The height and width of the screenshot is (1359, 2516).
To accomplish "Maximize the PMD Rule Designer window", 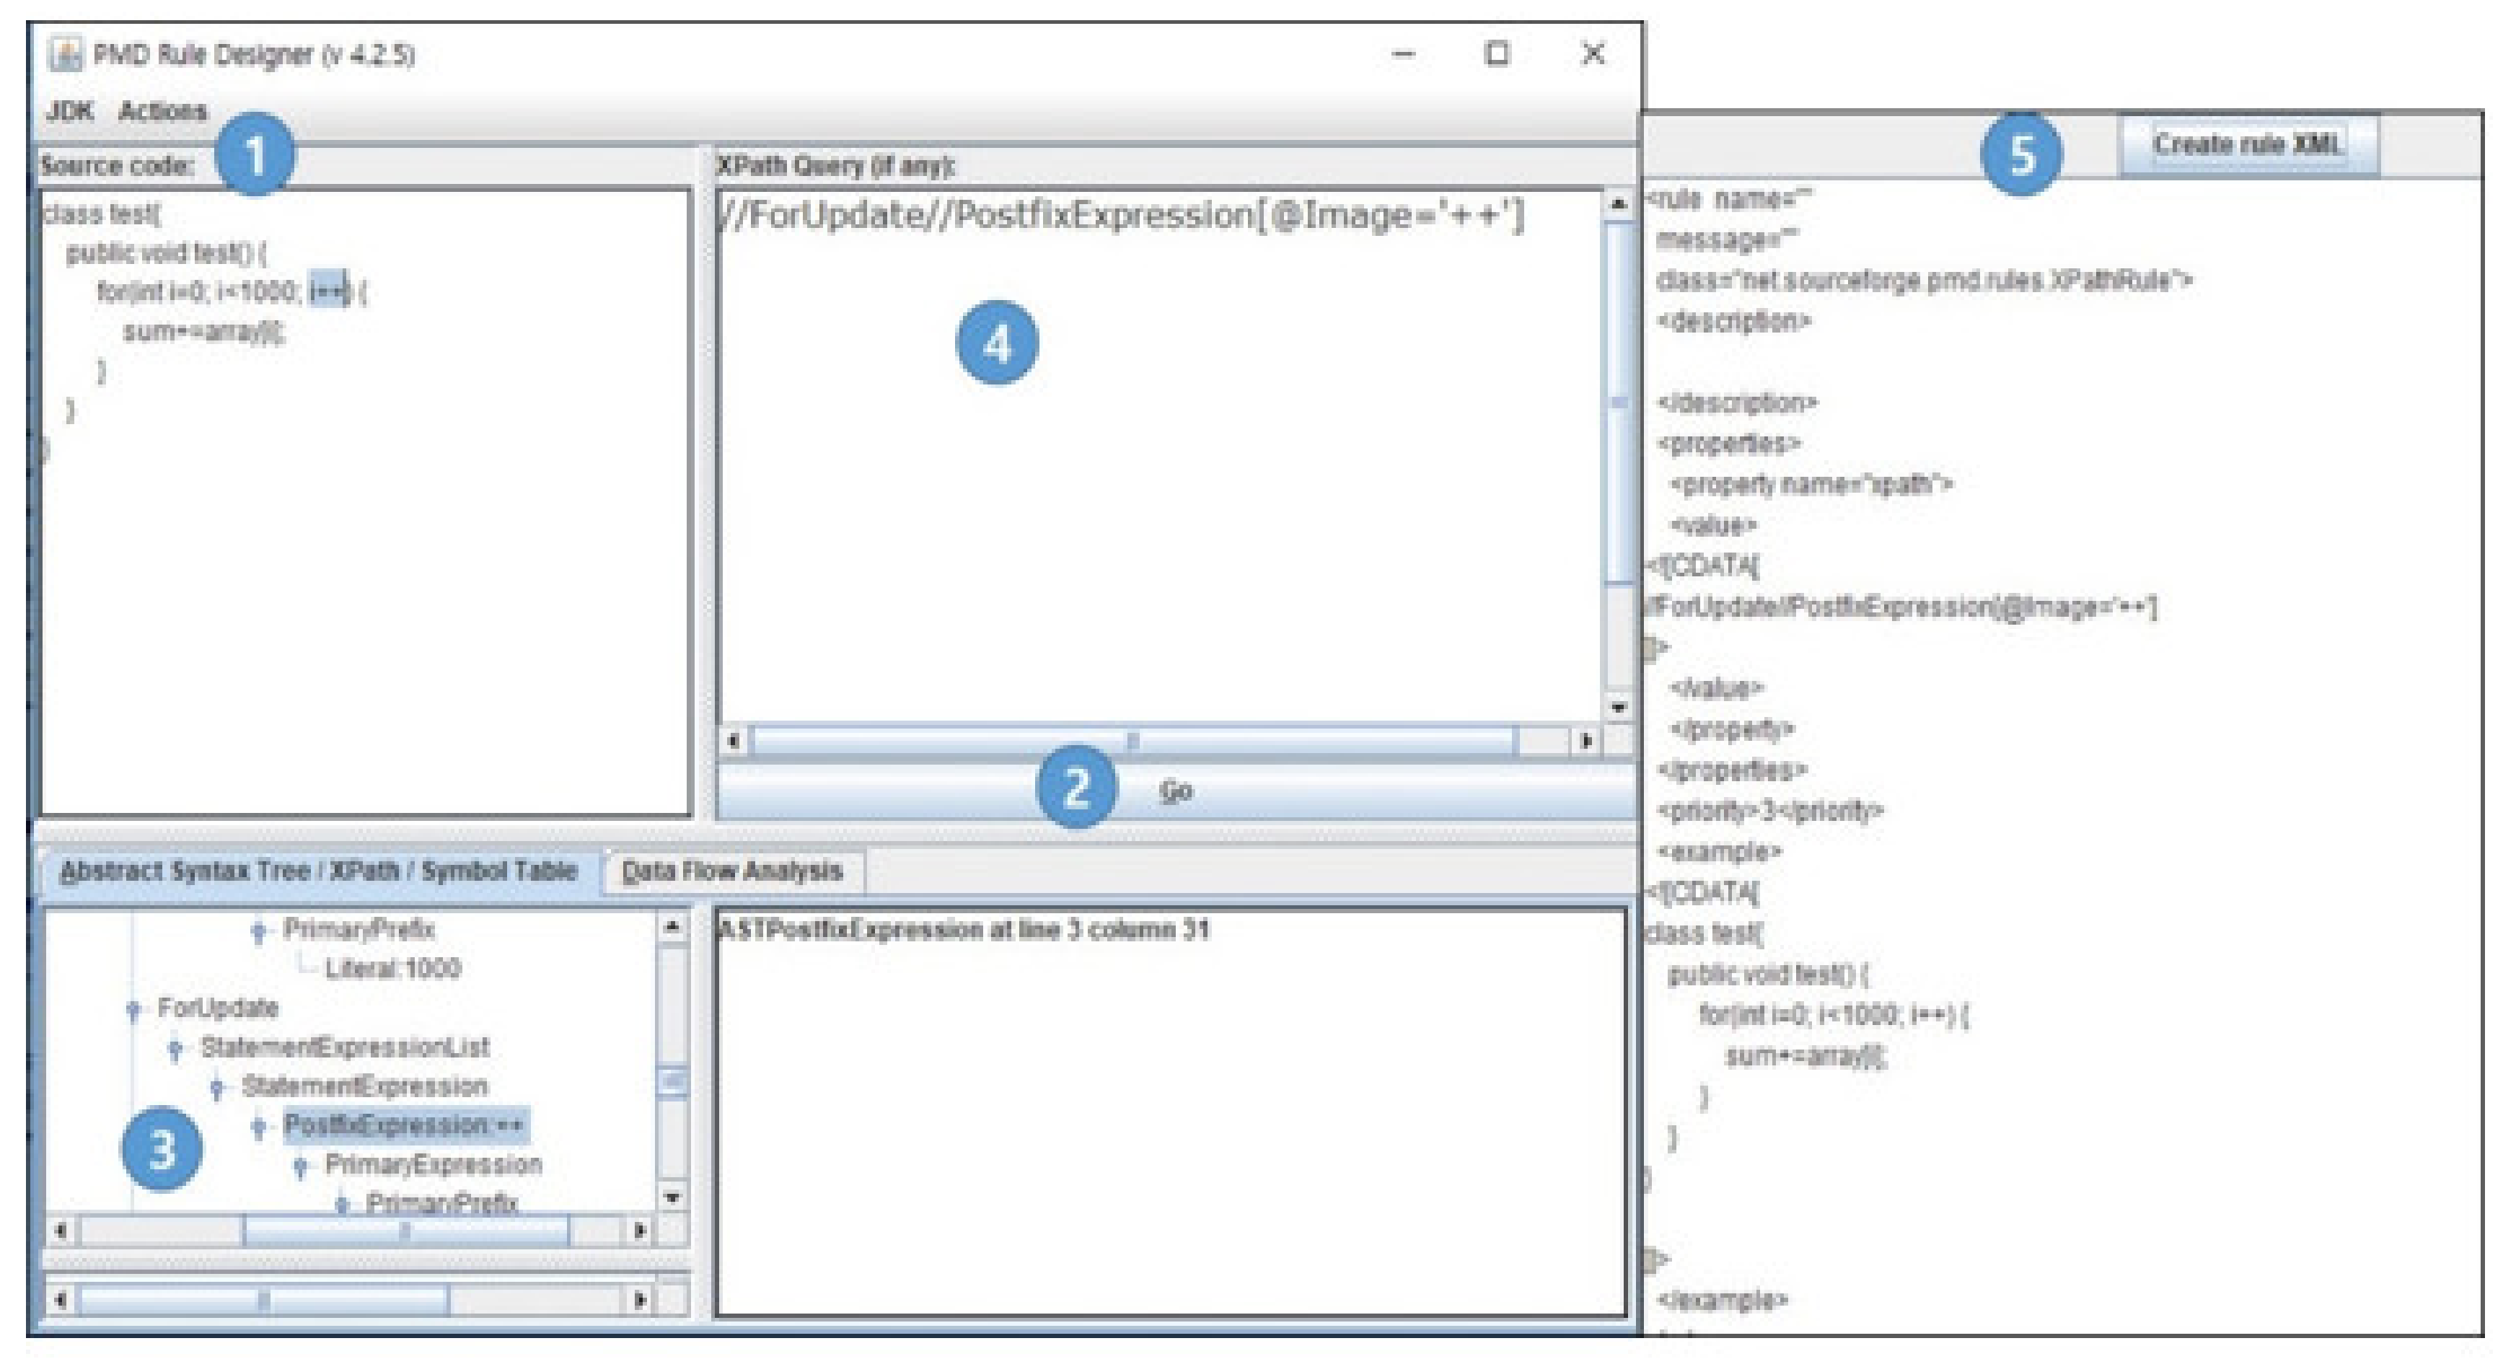I will click(x=1497, y=53).
